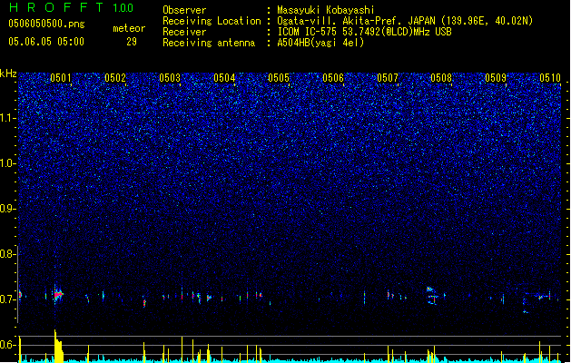Select observer name Masayuki Kobayashi
The image size is (571, 363).
(326, 10)
